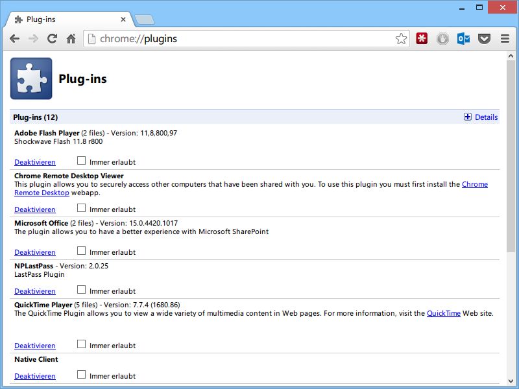Click the Chrome Remote Desktop Viewer name
This screenshot has height=389, width=519.
69,176
